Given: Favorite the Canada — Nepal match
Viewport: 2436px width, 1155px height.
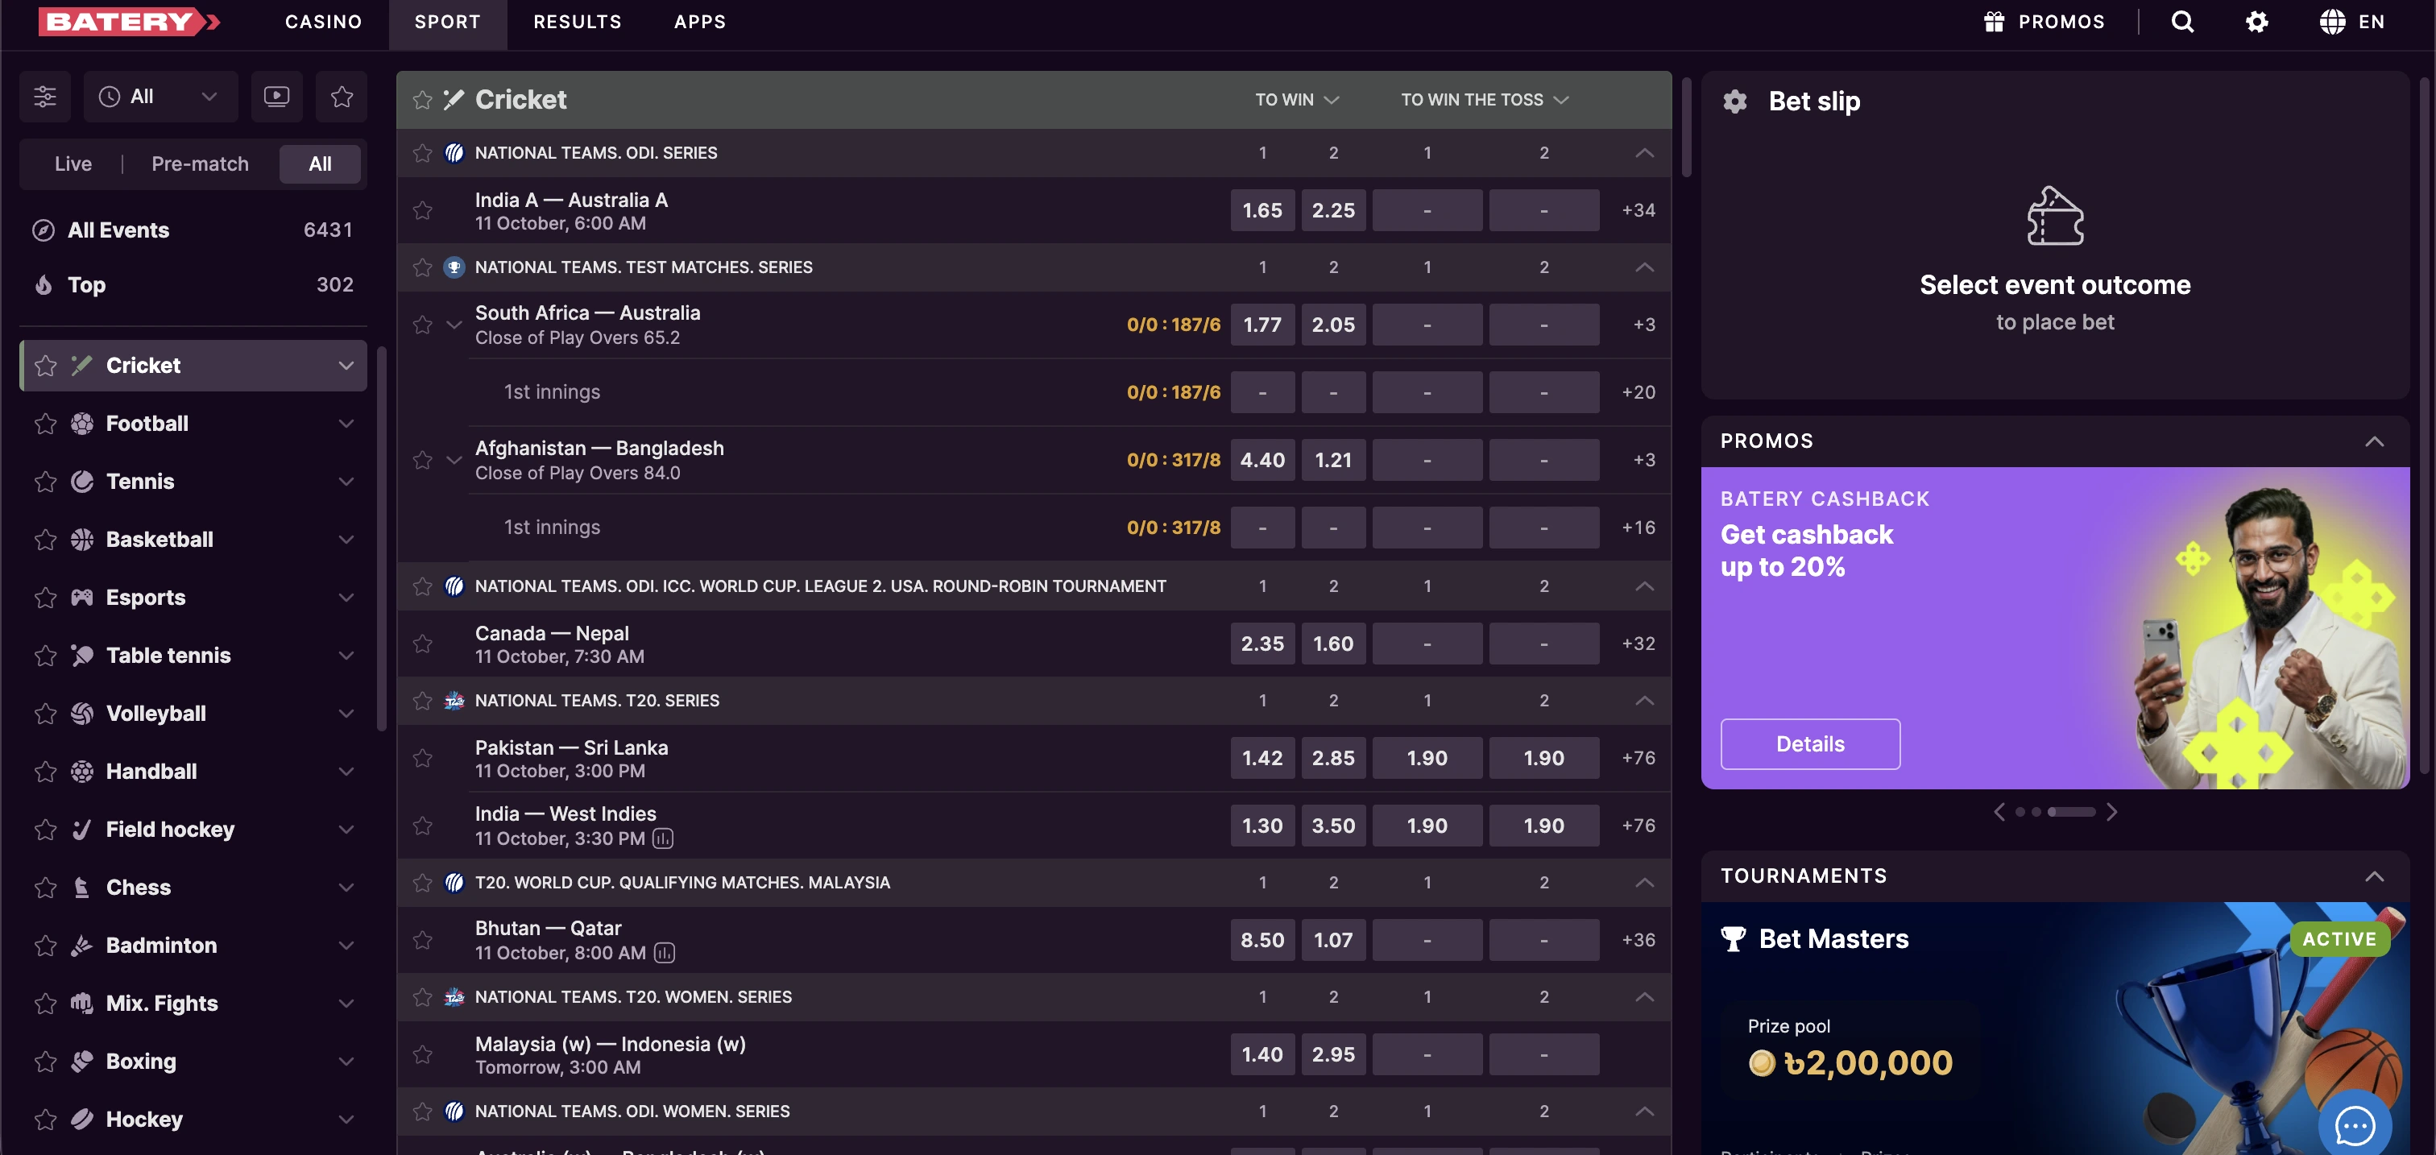Looking at the screenshot, I should [x=423, y=644].
